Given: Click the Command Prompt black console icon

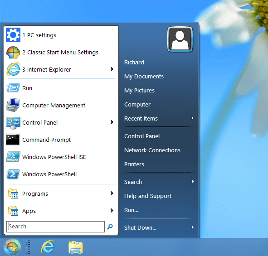Looking at the screenshot, I should pyautogui.click(x=13, y=140).
